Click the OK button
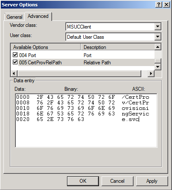The height and width of the screenshot is (190, 172). click(83, 181)
